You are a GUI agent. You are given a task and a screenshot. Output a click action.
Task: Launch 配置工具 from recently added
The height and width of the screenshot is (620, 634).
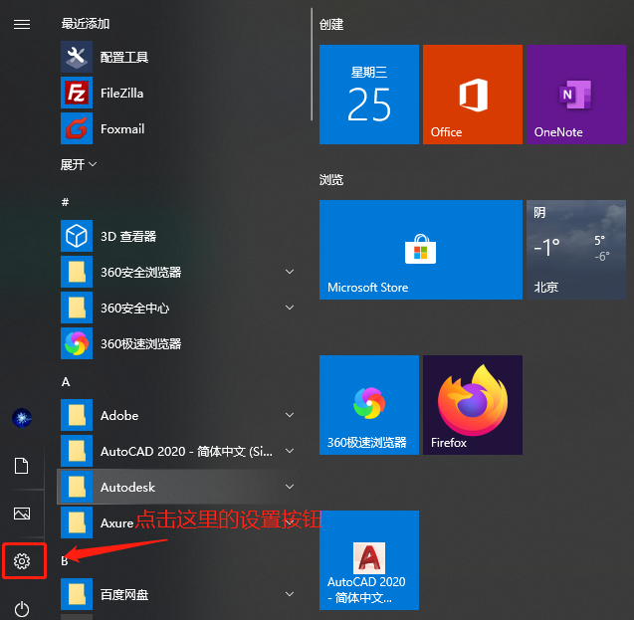[178, 57]
